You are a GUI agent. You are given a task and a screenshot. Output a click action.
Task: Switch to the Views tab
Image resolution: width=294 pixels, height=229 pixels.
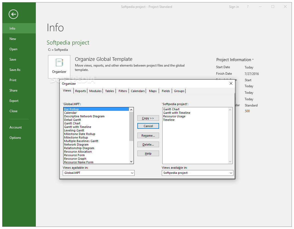click(67, 90)
